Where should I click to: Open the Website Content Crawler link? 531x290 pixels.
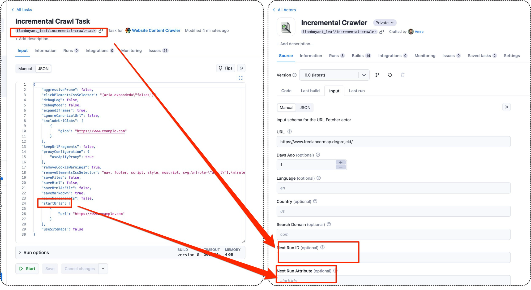156,30
